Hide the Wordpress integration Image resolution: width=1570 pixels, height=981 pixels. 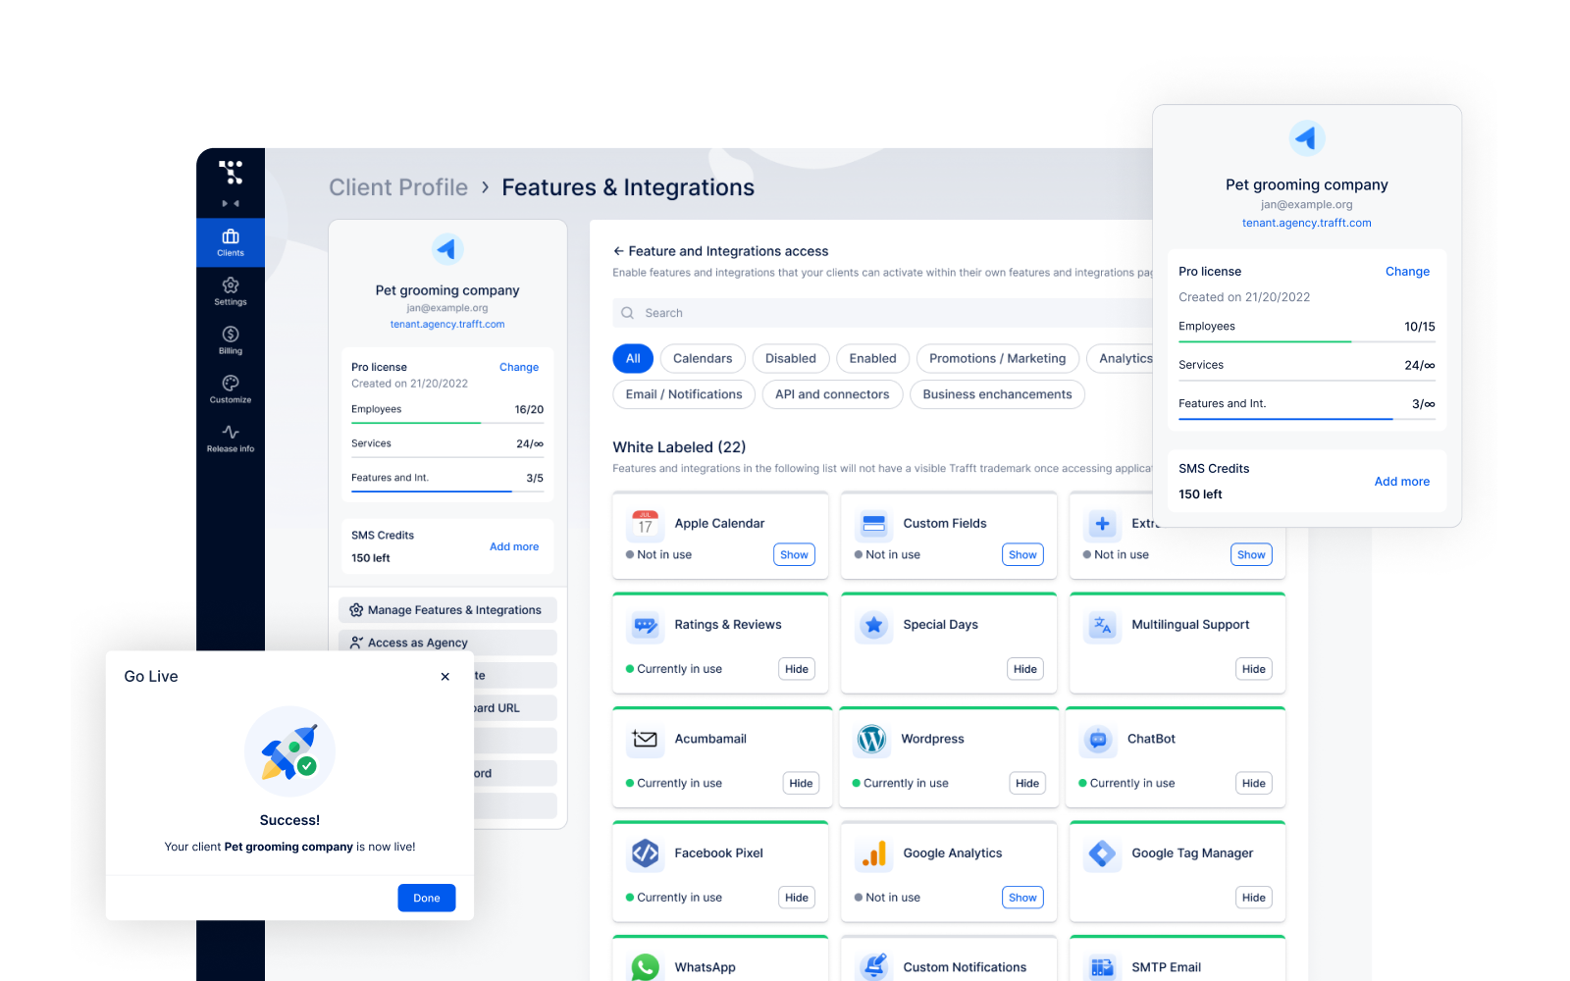[1027, 784]
